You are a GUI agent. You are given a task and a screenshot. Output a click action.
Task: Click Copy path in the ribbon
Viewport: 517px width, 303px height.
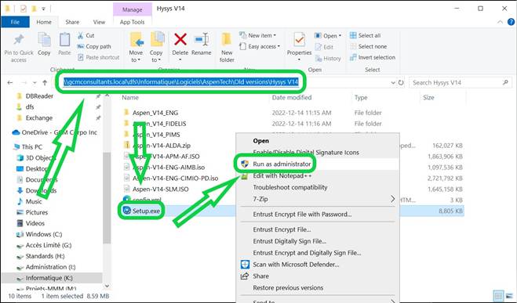click(94, 46)
